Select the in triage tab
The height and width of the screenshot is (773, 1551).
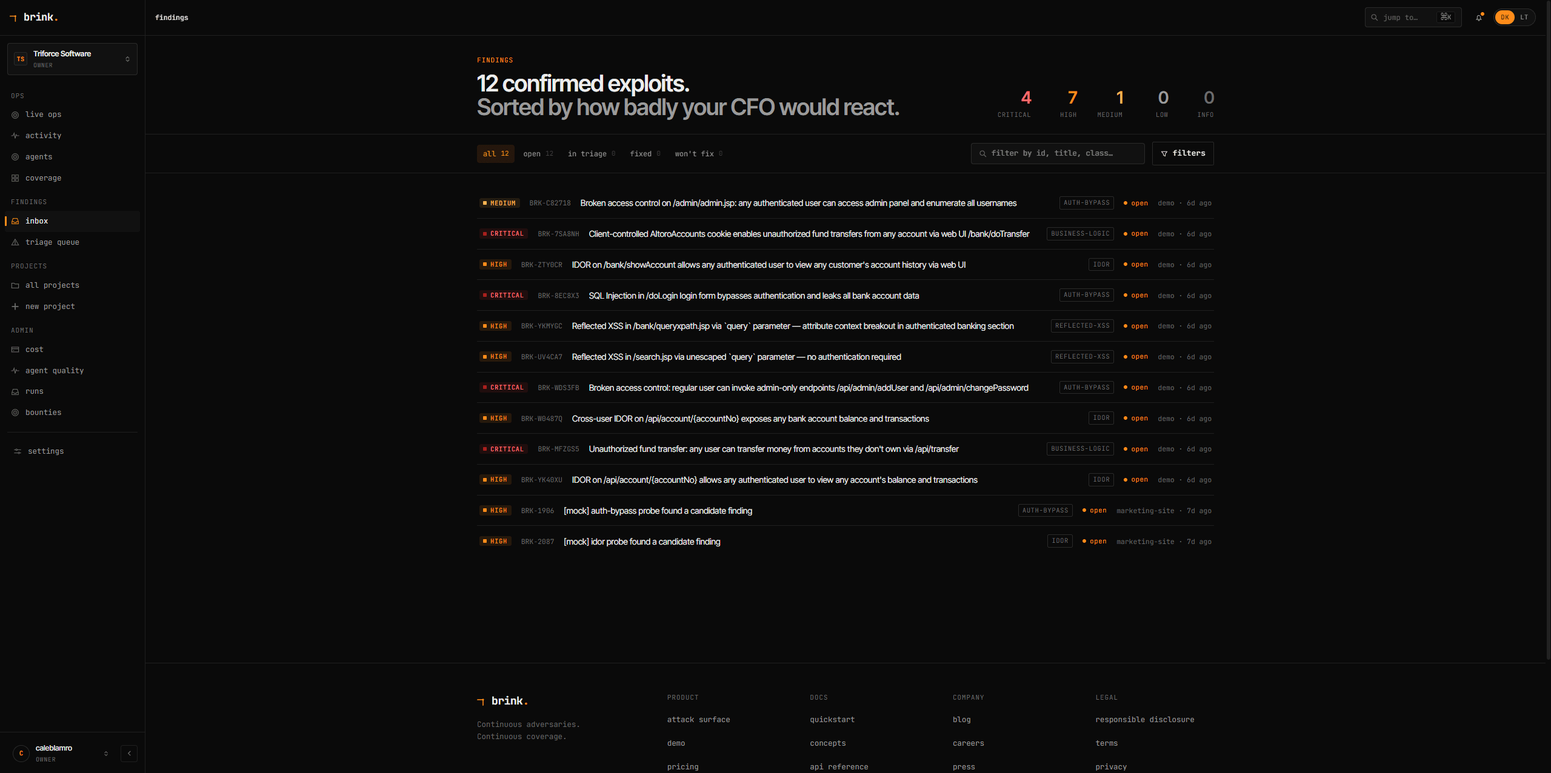click(591, 154)
